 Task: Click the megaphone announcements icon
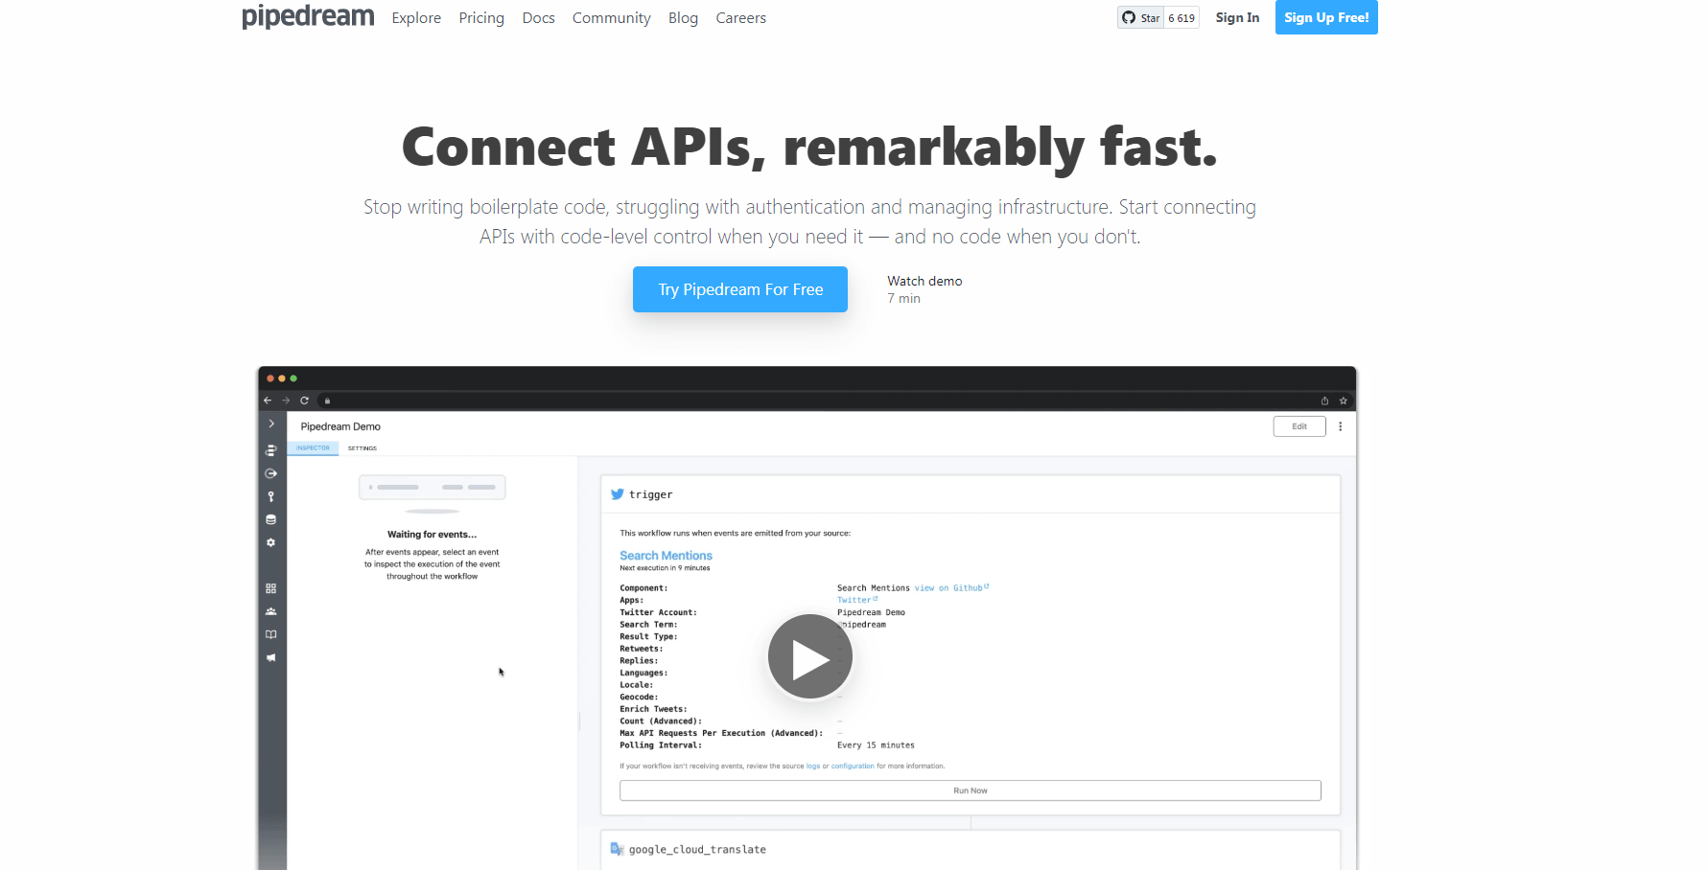click(271, 657)
